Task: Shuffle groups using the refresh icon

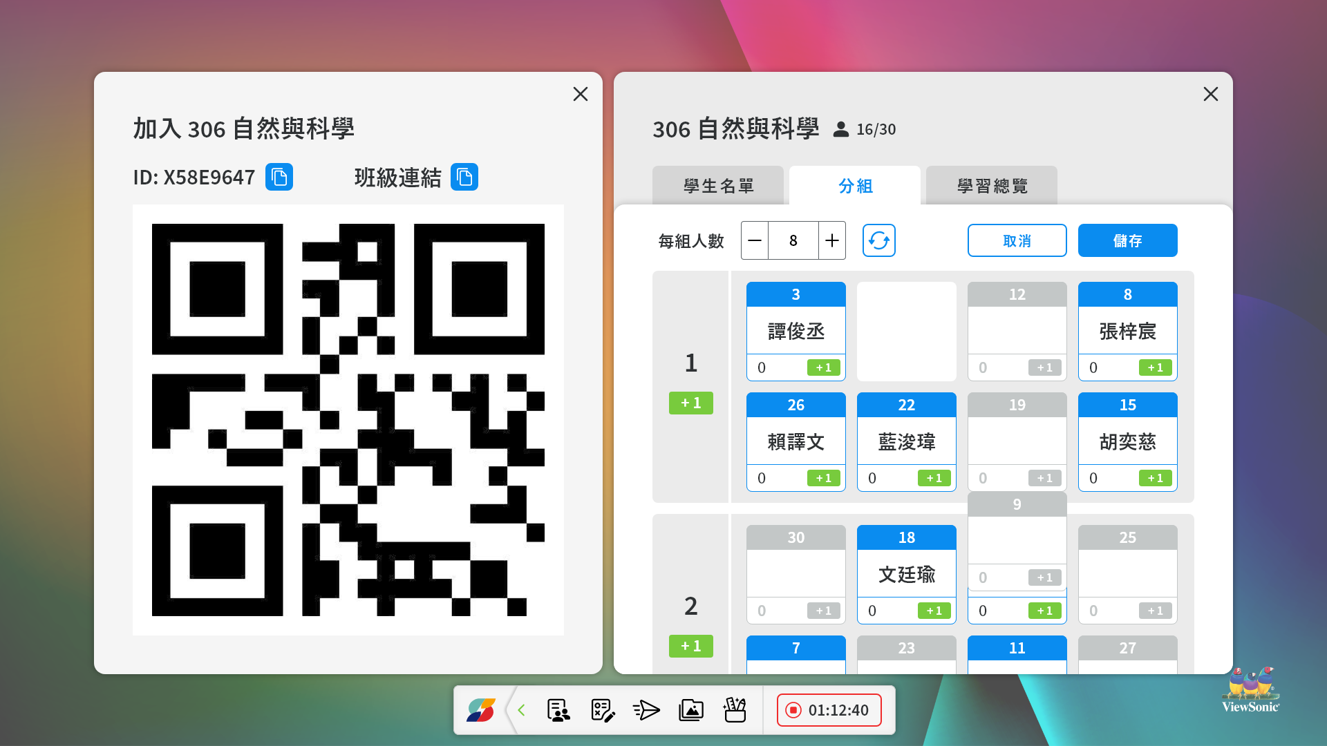Action: click(x=878, y=240)
